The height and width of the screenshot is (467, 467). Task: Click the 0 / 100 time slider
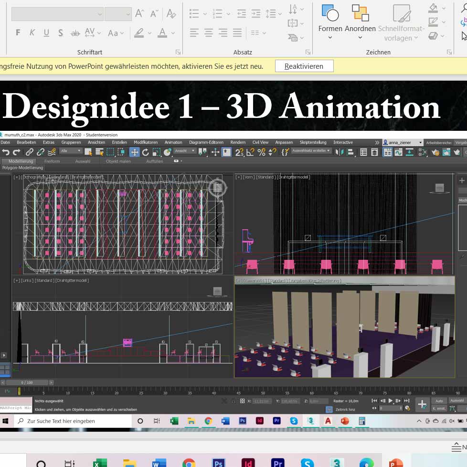coord(27,382)
